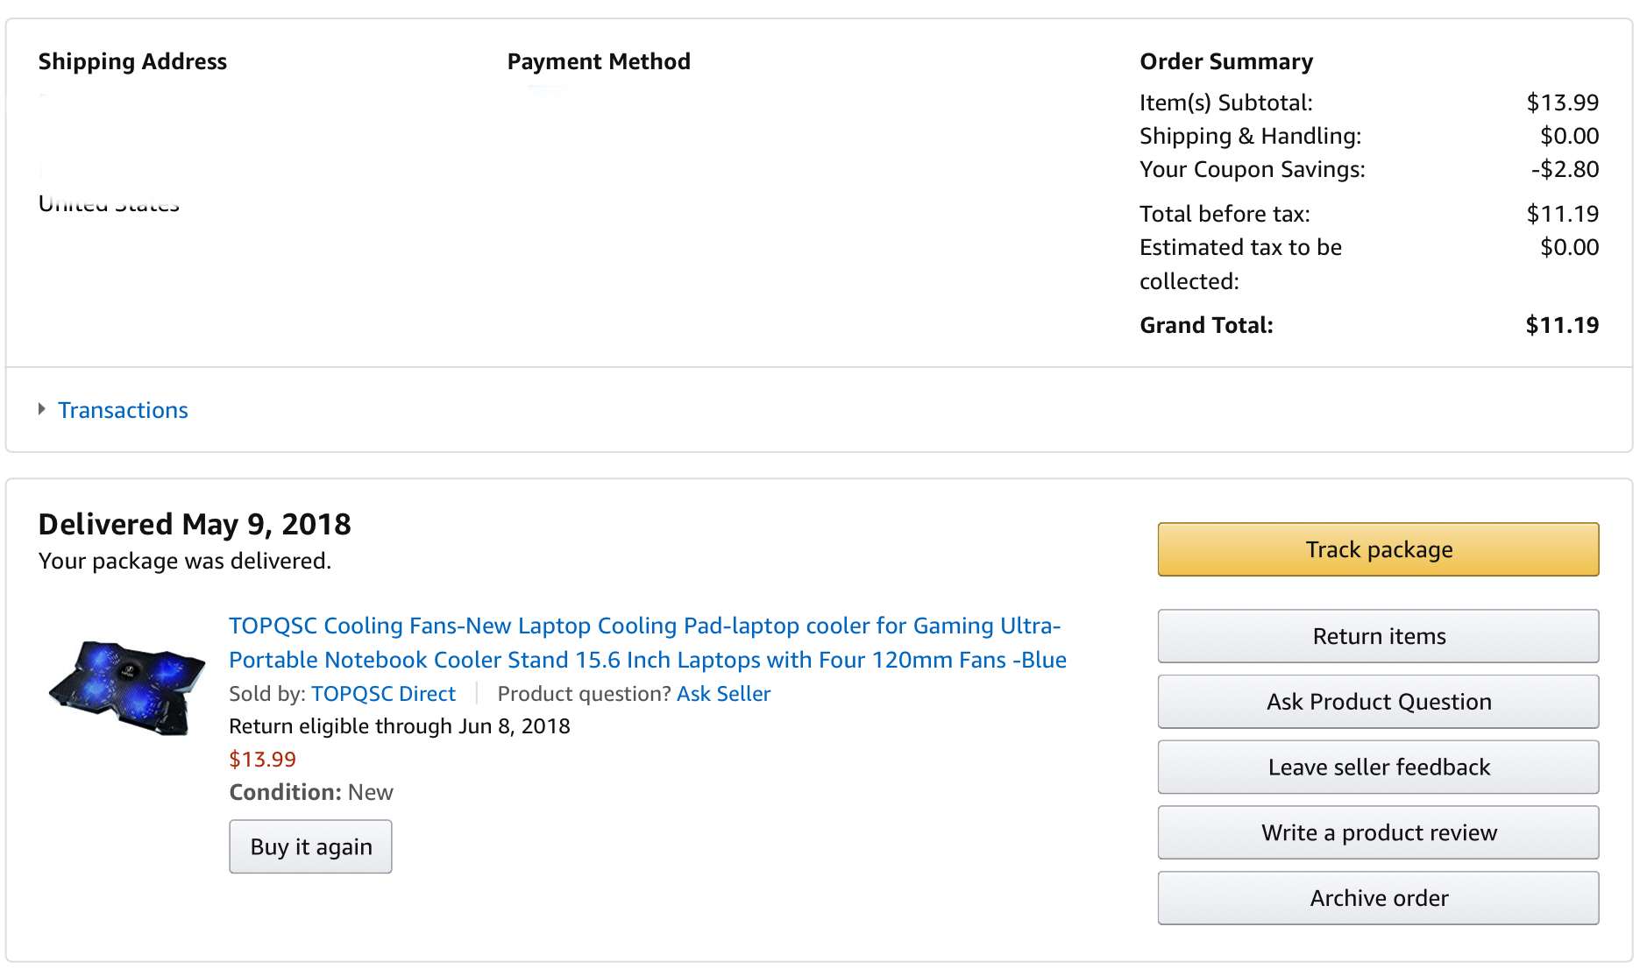Open the cooling pad product thumbnail
The height and width of the screenshot is (969, 1647).
tap(126, 686)
